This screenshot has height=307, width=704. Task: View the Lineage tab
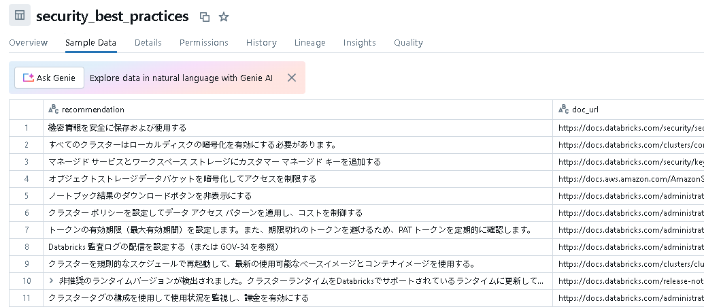click(309, 43)
